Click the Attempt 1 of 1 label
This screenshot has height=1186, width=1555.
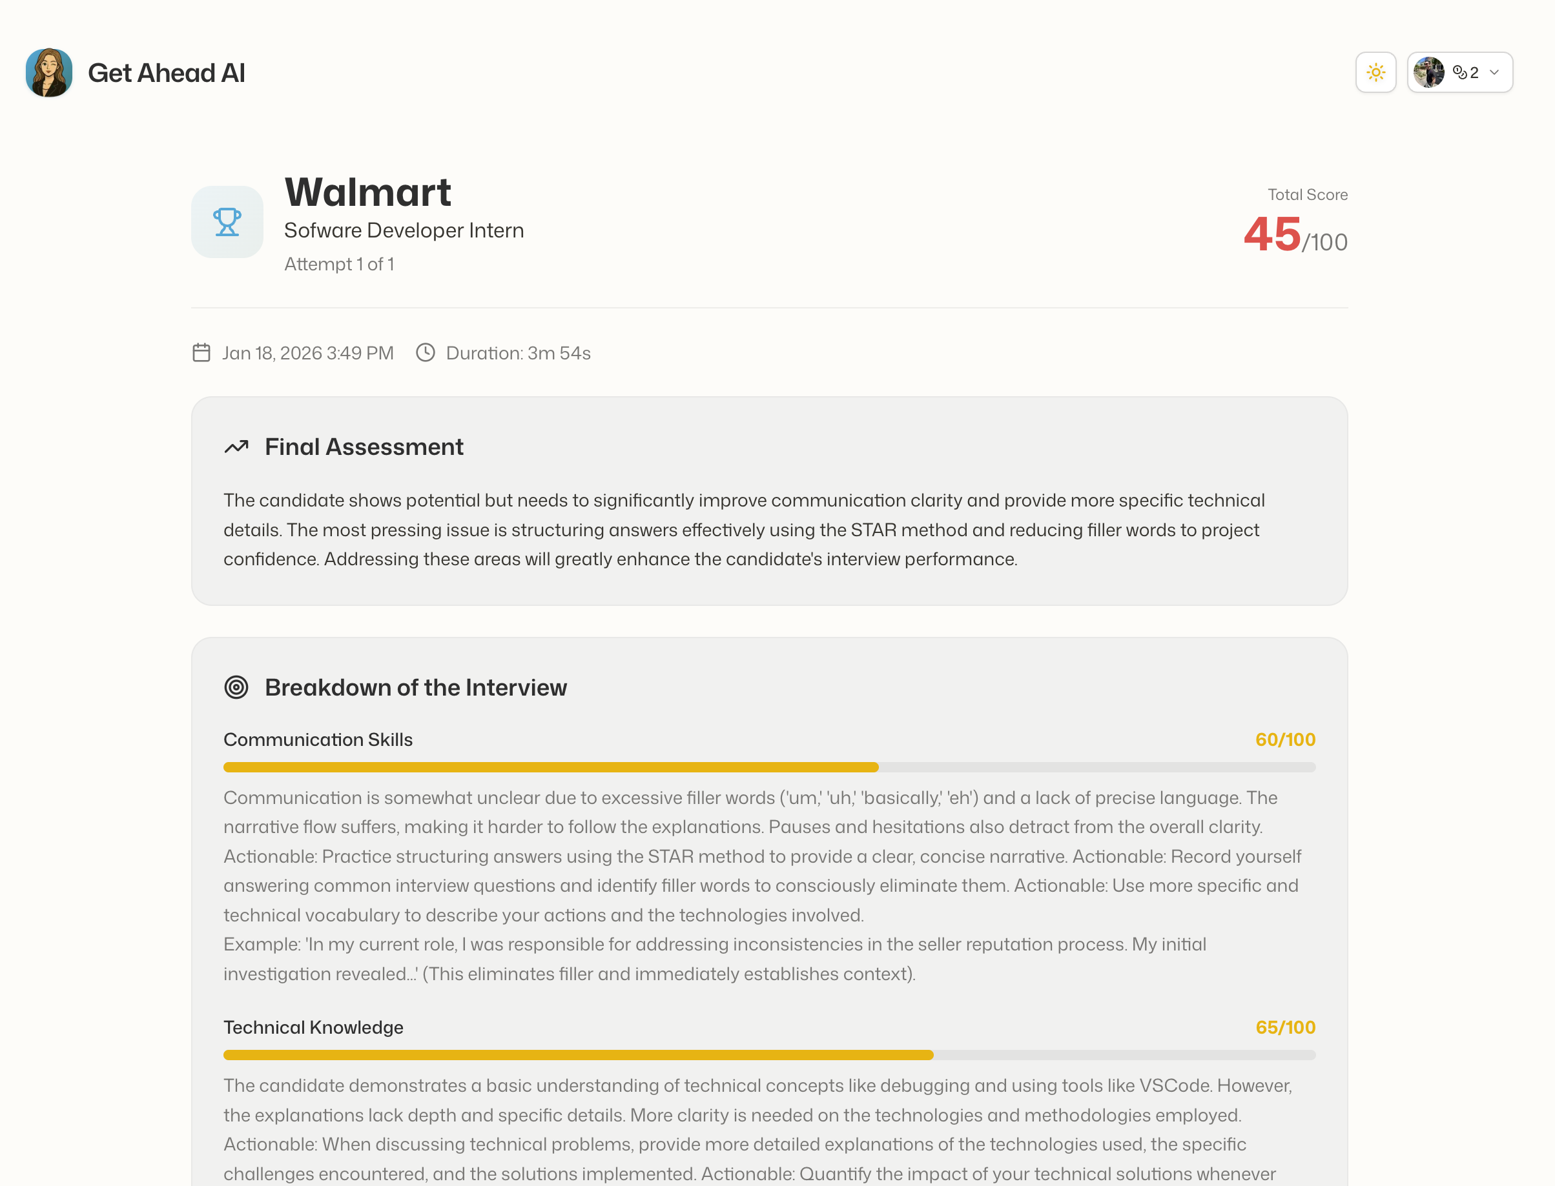click(x=340, y=263)
